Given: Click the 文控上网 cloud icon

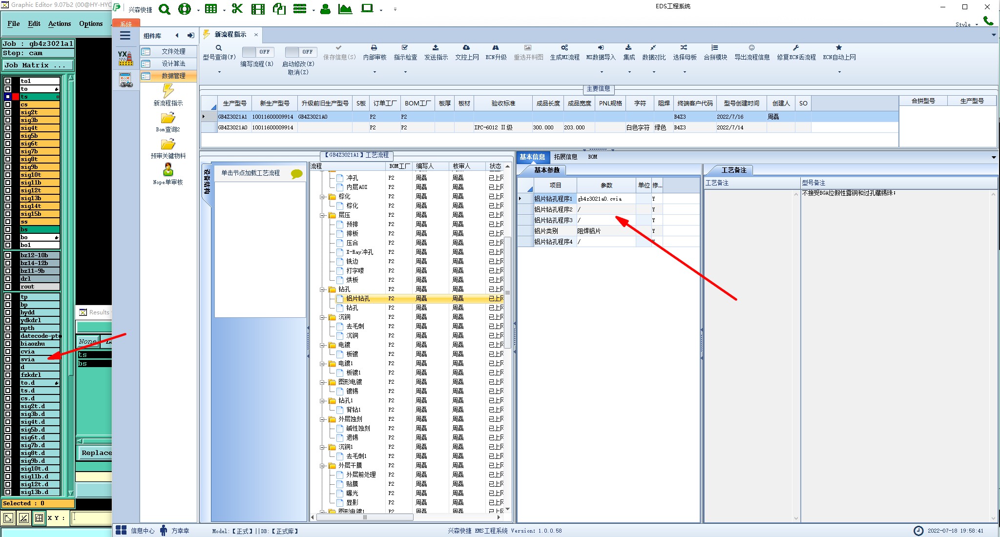Looking at the screenshot, I should tap(466, 48).
